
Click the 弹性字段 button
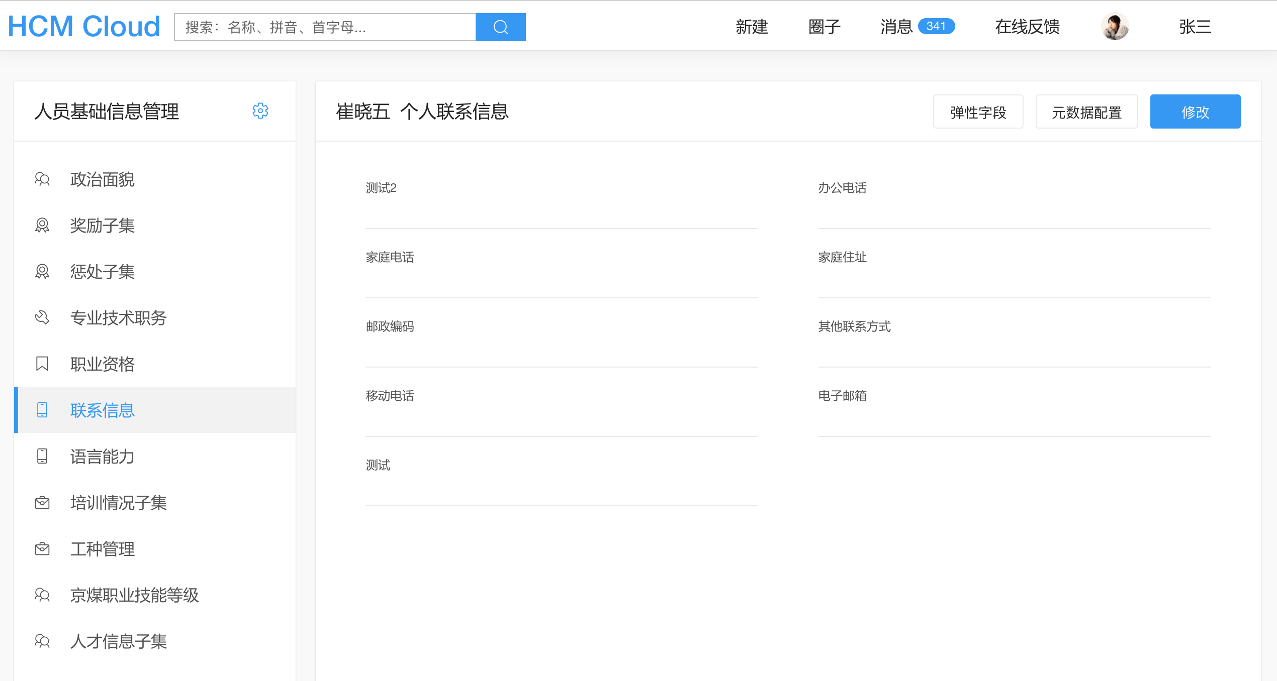(978, 111)
